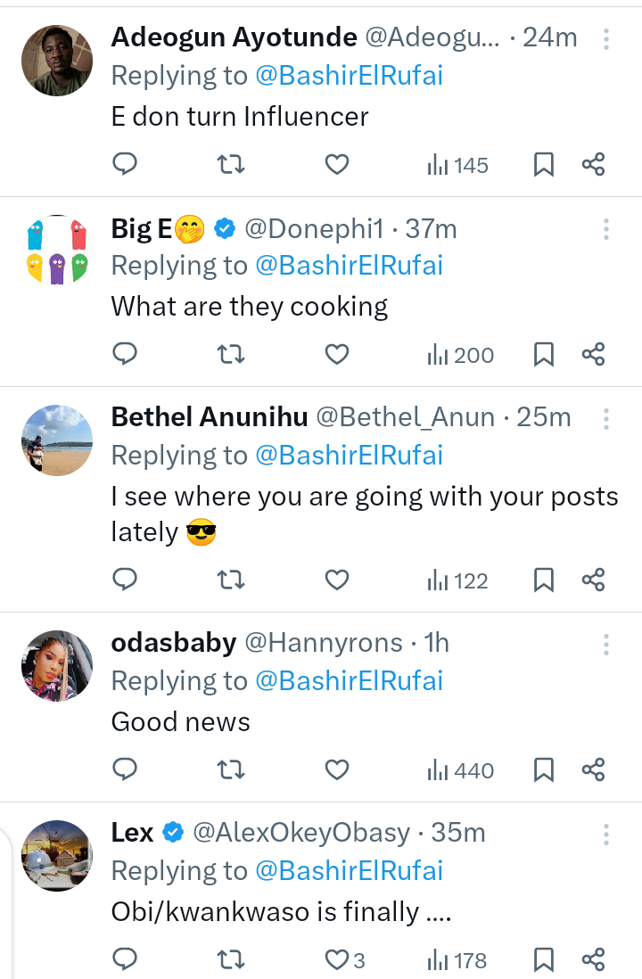Open odasbaby's profile avatar
This screenshot has width=642, height=979.
click(x=56, y=665)
